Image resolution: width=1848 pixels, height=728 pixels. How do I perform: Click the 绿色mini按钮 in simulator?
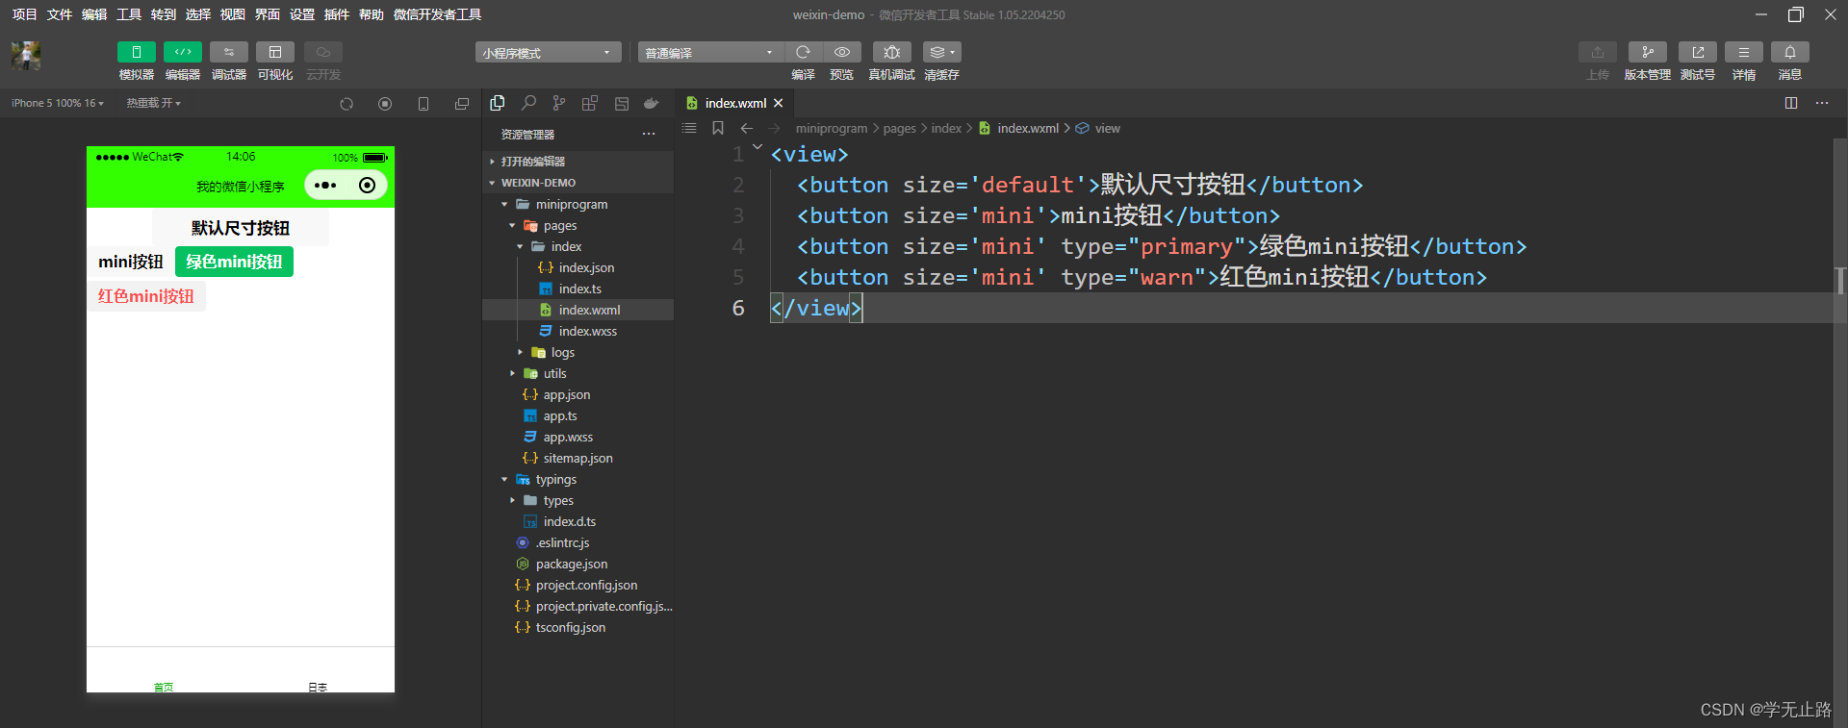[x=234, y=262]
